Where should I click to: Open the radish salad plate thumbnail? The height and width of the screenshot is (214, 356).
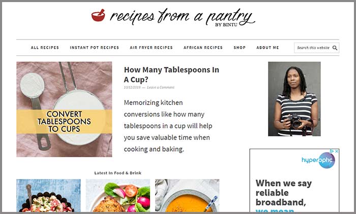[x=118, y=195]
